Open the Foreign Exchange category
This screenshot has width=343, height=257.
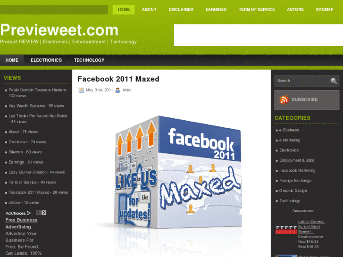(295, 181)
